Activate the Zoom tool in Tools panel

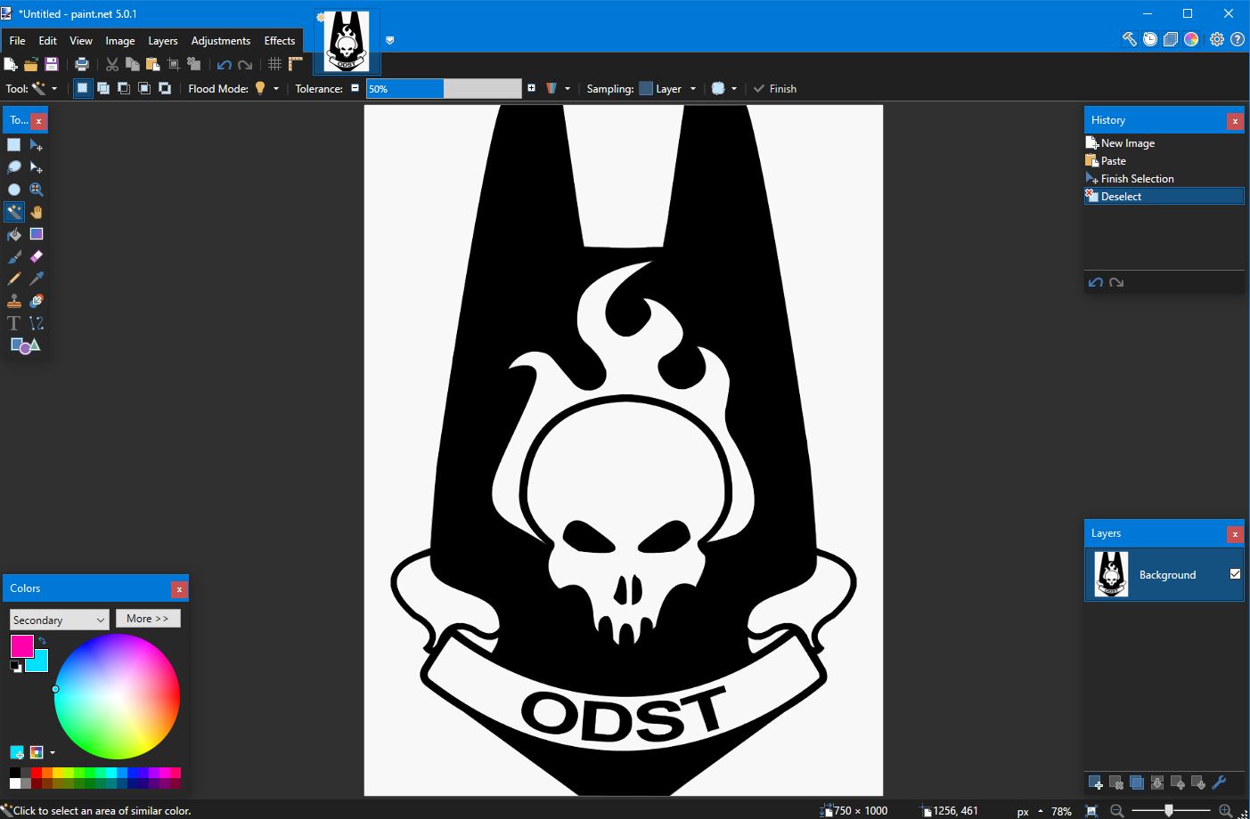coord(37,190)
